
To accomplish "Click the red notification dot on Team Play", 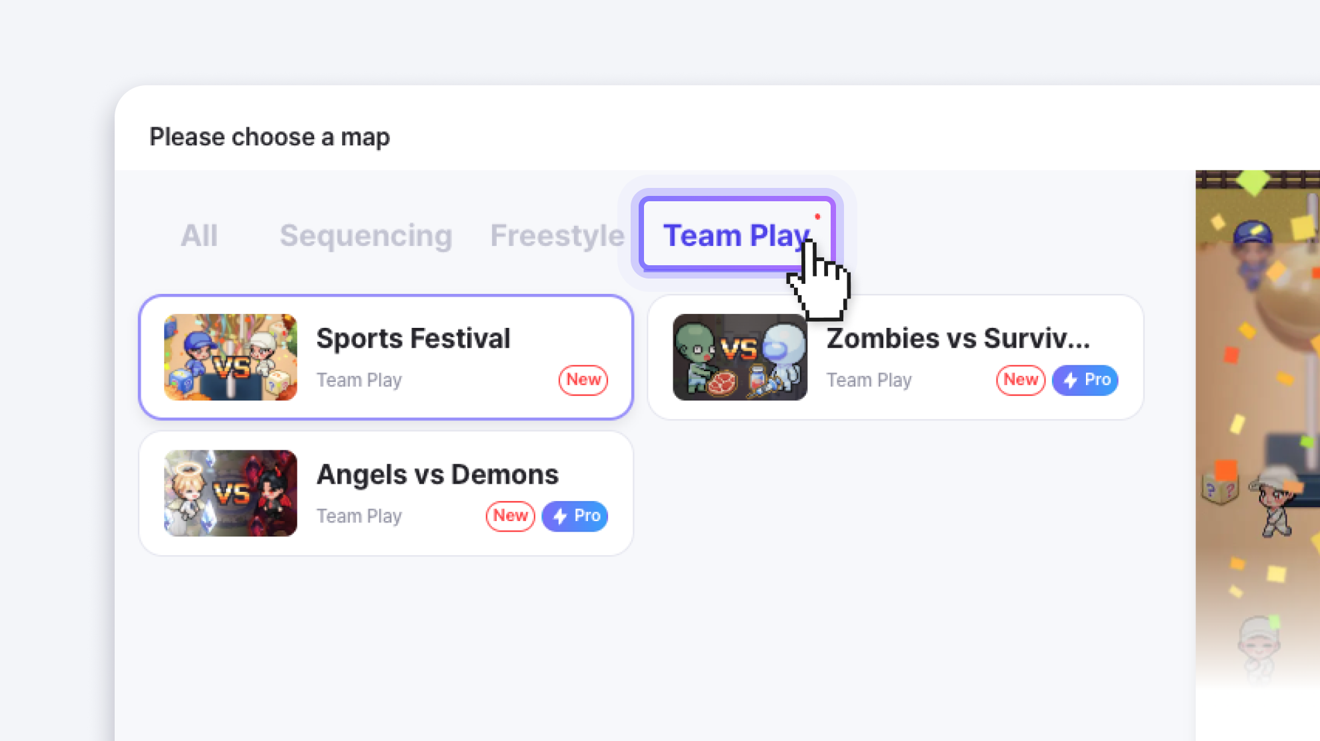I will pyautogui.click(x=817, y=217).
